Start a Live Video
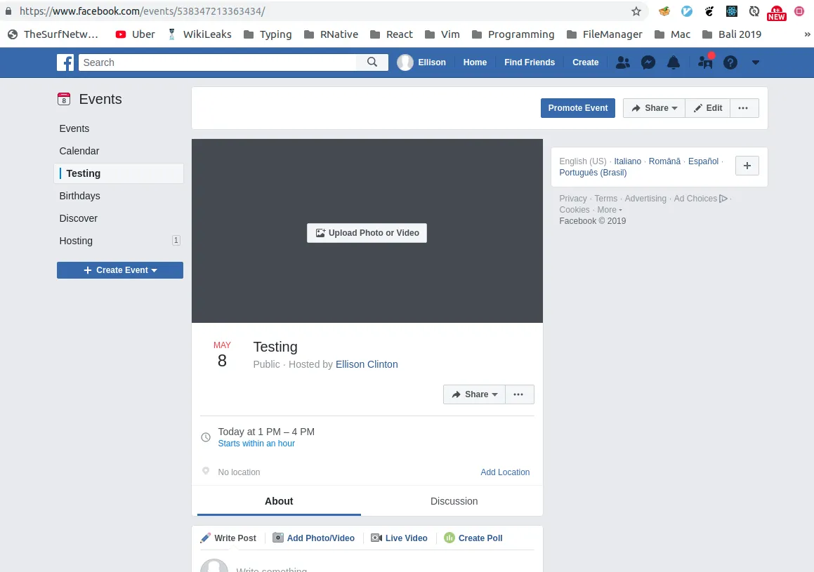This screenshot has width=814, height=572. click(399, 538)
